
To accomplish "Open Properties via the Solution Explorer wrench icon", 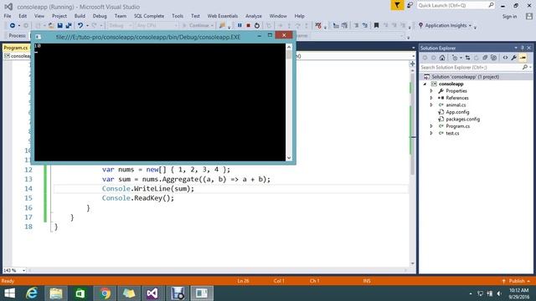I will pyautogui.click(x=513, y=58).
